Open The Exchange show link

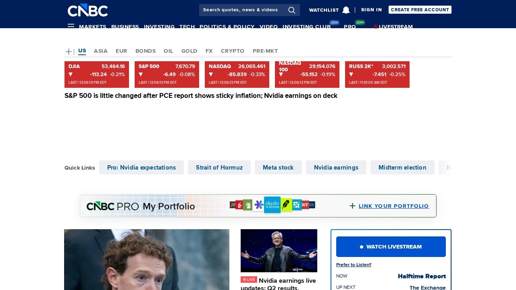[x=428, y=288]
